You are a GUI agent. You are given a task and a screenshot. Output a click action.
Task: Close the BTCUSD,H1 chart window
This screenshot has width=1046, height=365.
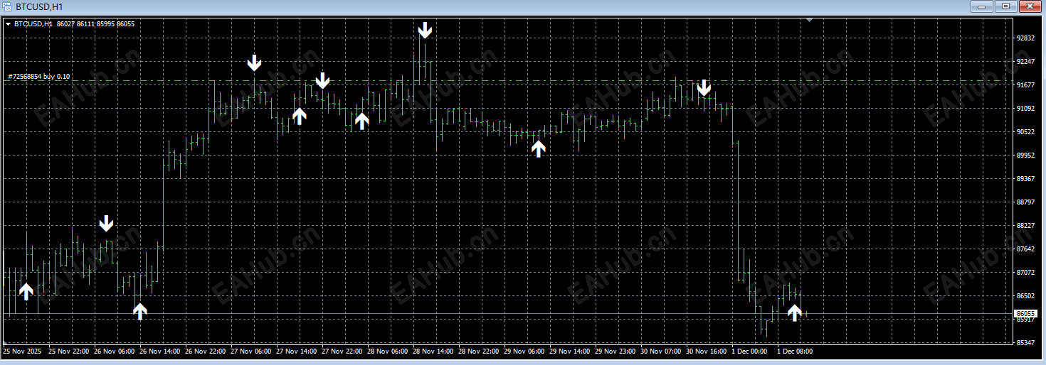[1030, 6]
